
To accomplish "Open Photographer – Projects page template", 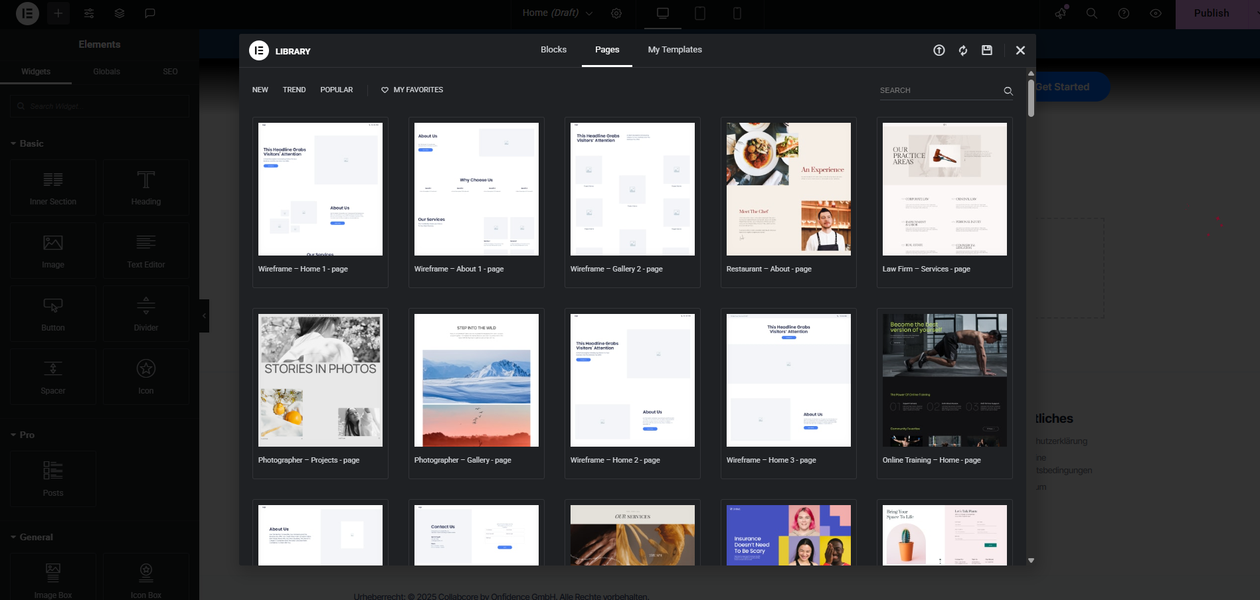I will tap(320, 394).
